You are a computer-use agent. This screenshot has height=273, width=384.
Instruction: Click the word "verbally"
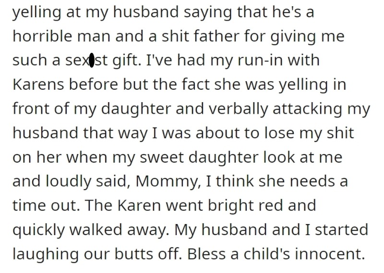(238, 109)
